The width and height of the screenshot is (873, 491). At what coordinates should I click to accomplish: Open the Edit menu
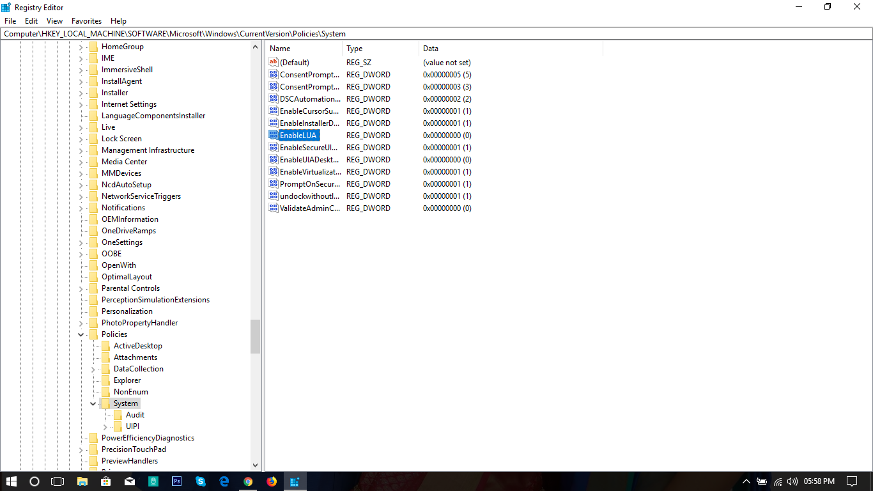(31, 21)
